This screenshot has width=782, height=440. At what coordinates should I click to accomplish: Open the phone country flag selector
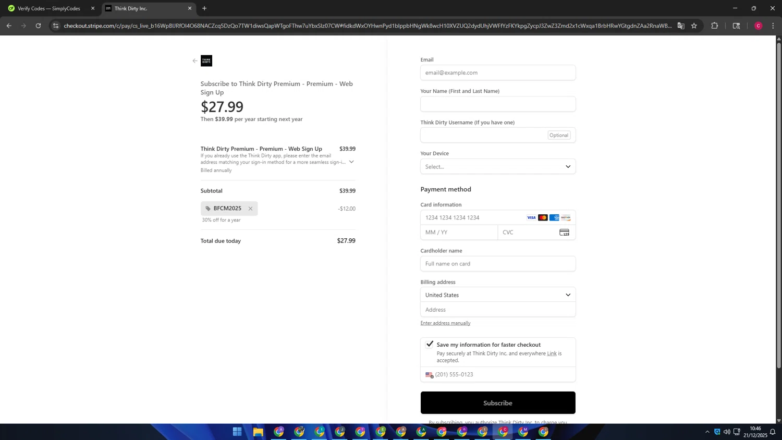click(x=429, y=375)
